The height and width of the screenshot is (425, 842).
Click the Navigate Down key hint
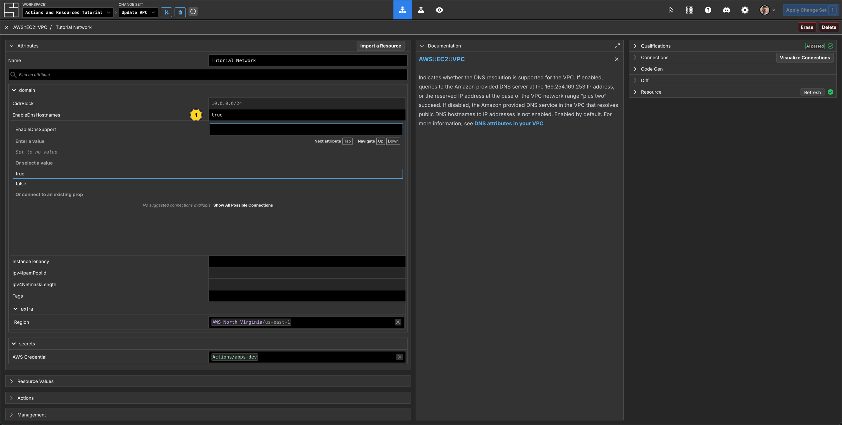393,141
